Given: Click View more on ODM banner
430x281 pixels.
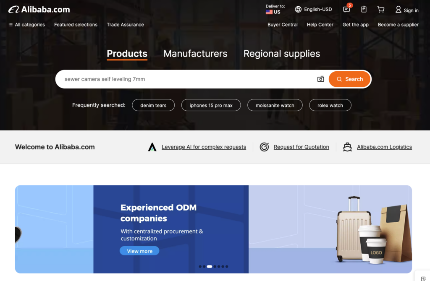Looking at the screenshot, I should (139, 251).
